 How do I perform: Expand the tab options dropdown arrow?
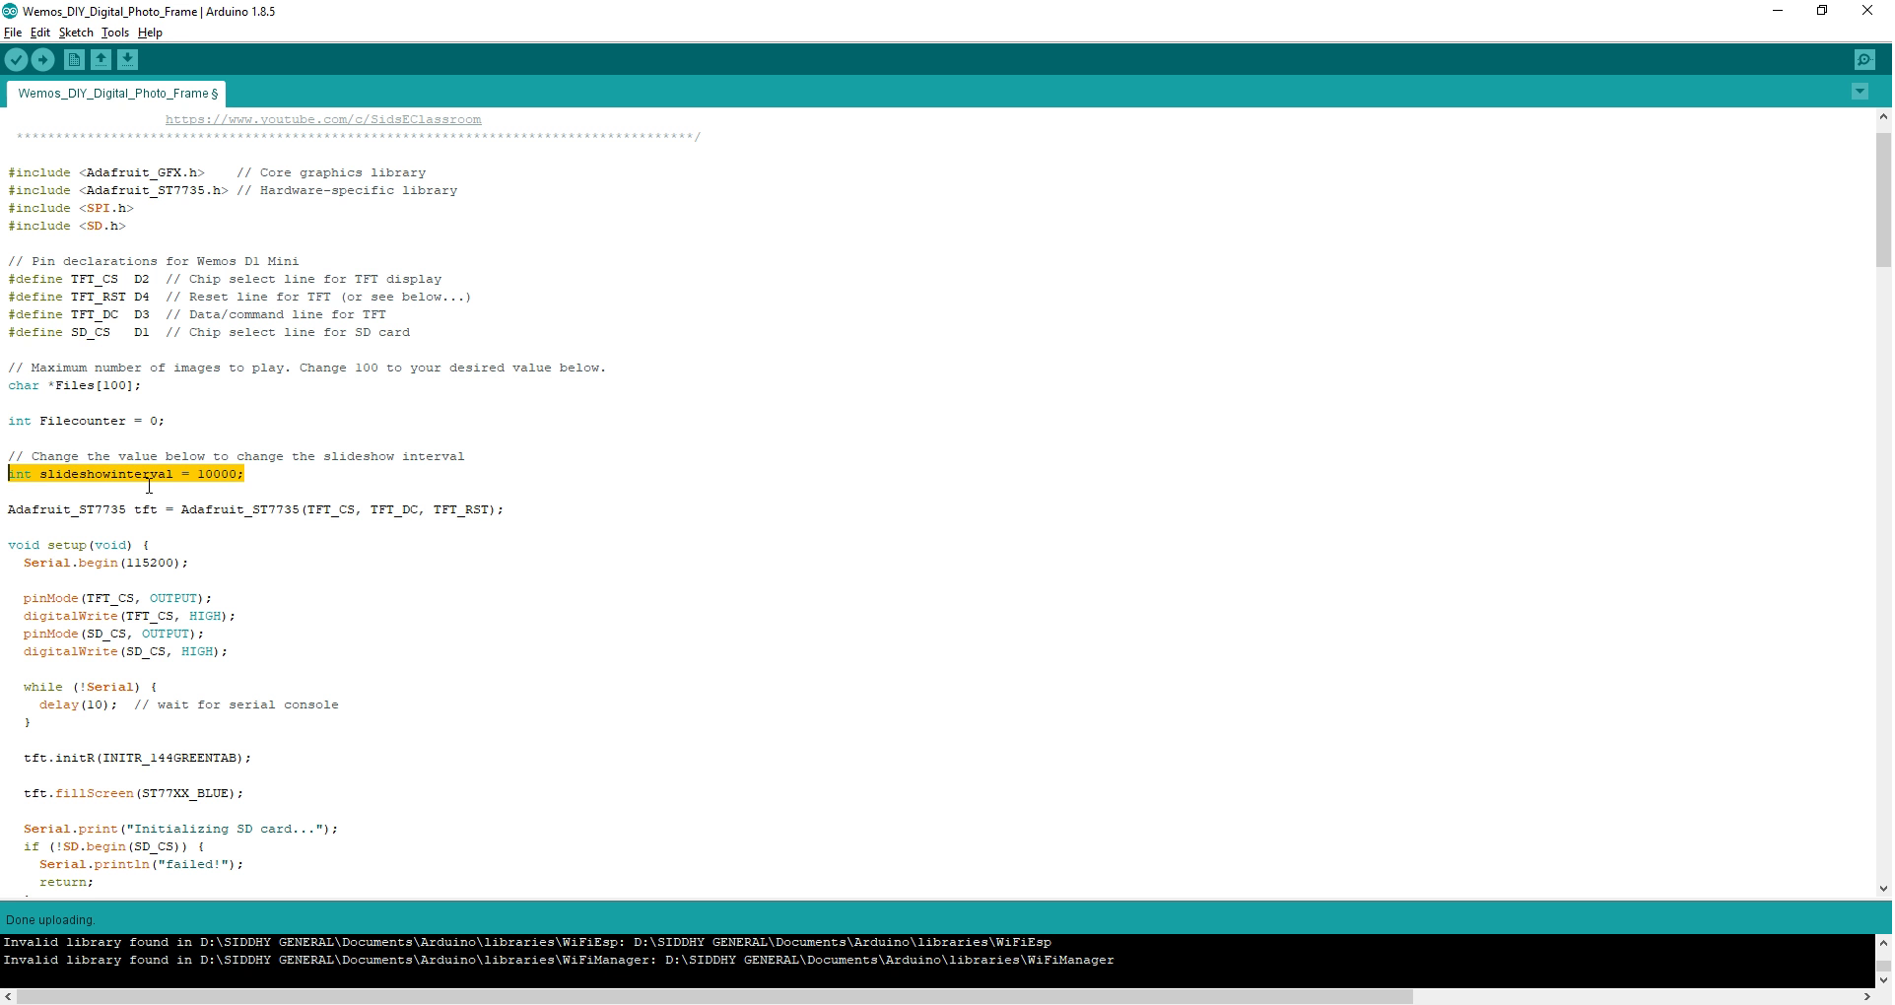point(1861,92)
